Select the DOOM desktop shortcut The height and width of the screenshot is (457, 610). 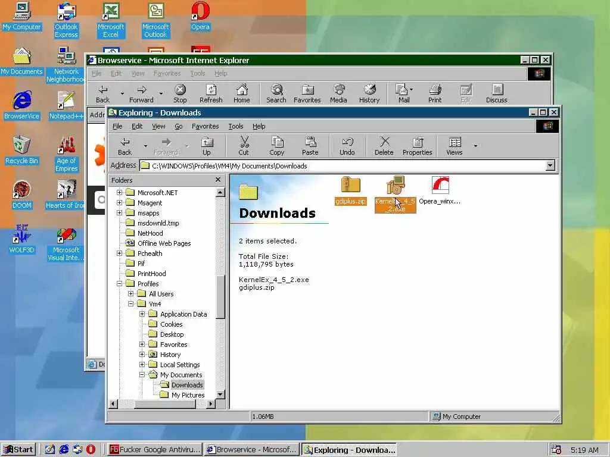[22, 195]
